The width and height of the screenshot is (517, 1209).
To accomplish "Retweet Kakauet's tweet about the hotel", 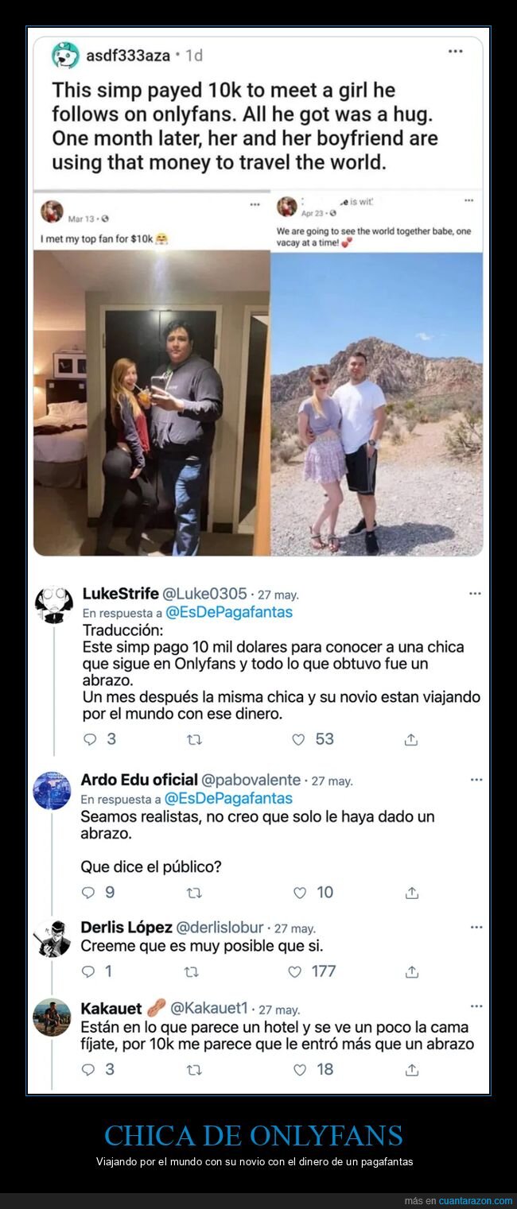I will point(193,1070).
